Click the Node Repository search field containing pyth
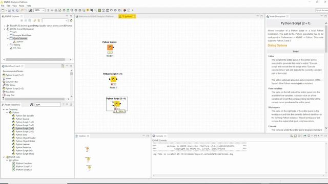The height and width of the screenshot is (184, 328). click(x=48, y=104)
